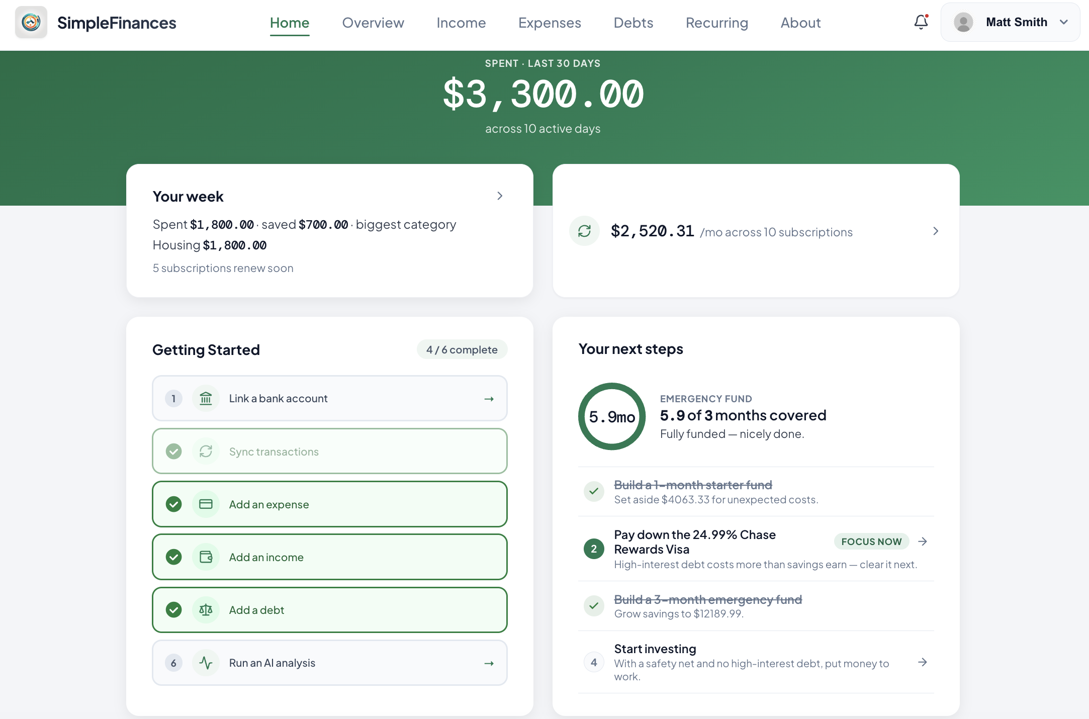Viewport: 1089px width, 719px height.
Task: Click step number 6 badge
Action: click(173, 663)
